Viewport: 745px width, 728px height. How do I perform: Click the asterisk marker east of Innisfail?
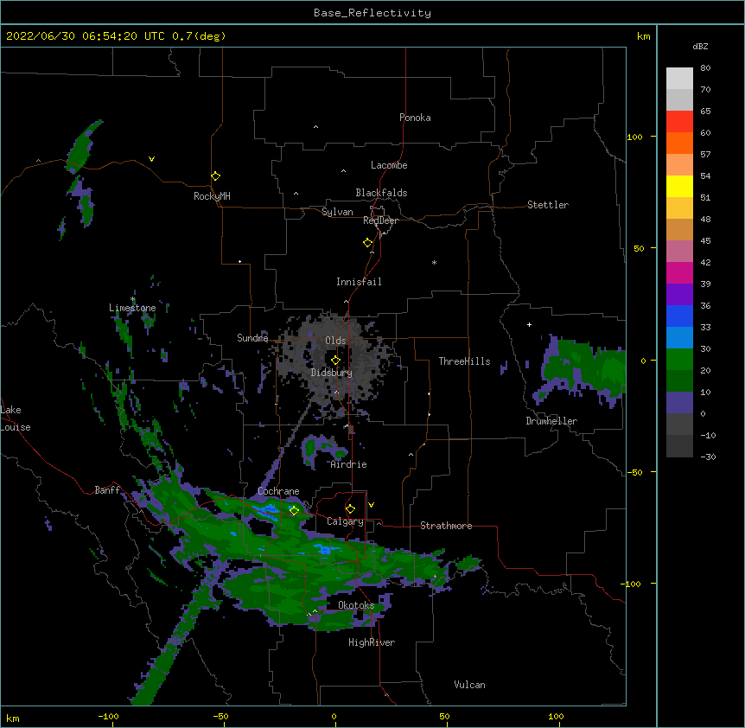[x=434, y=263]
